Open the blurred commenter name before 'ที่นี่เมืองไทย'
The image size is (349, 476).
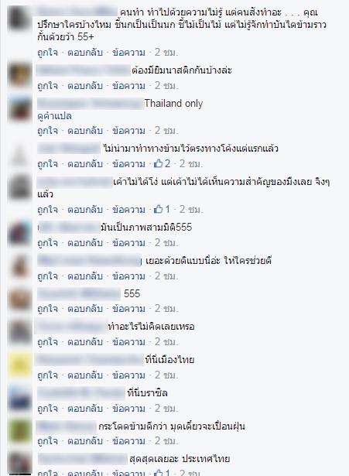[x=90, y=360]
